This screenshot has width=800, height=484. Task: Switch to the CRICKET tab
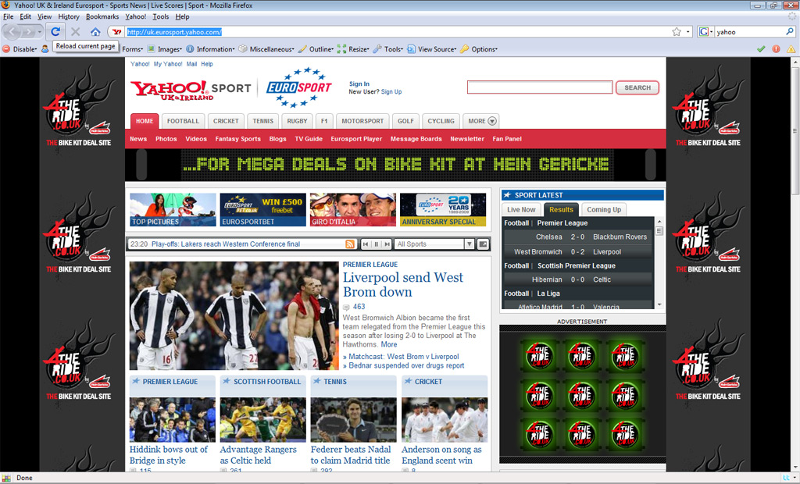coord(226,121)
